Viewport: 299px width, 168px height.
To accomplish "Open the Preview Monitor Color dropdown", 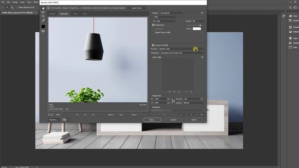I will [x=182, y=49].
